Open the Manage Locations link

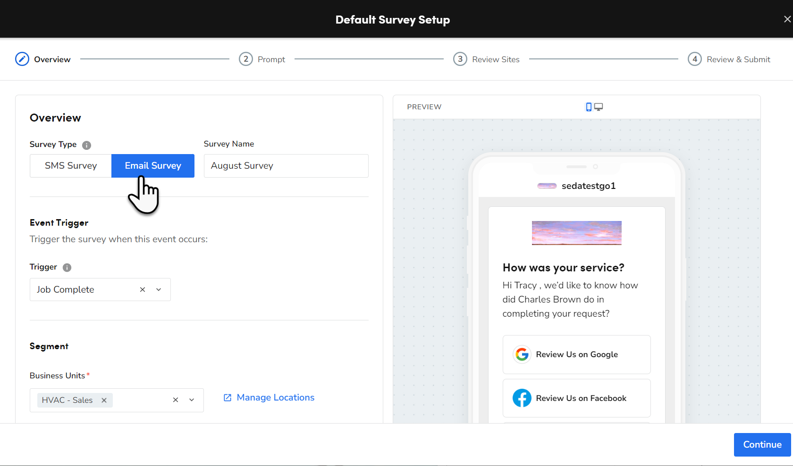pos(275,397)
